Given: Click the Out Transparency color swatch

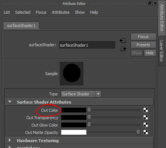Looking at the screenshot, I should pos(74,117).
